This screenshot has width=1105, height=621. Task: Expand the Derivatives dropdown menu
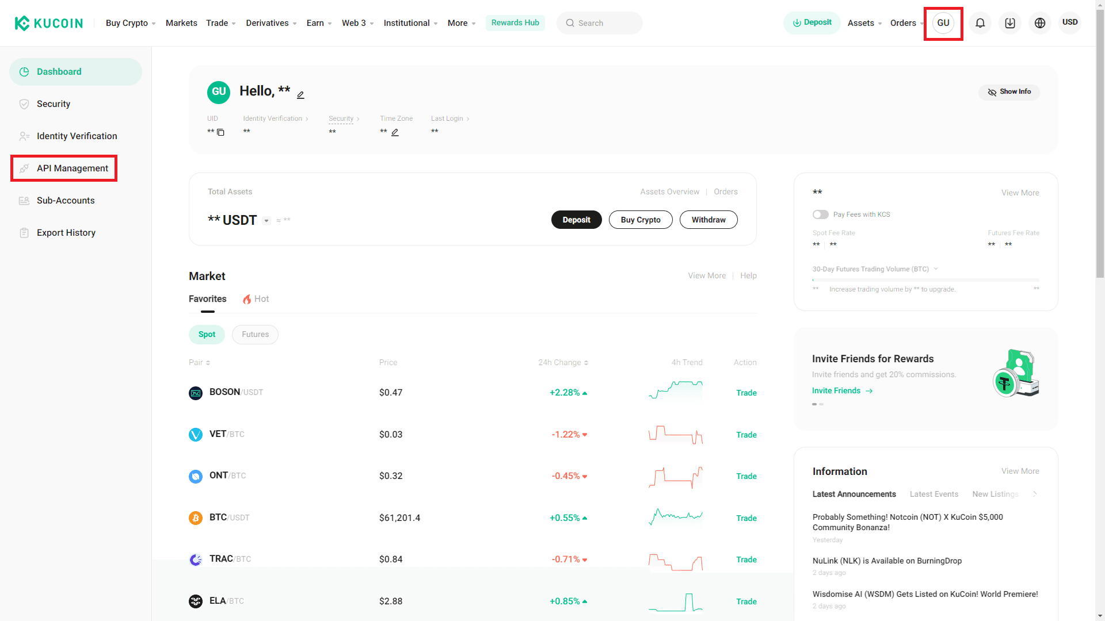271,23
